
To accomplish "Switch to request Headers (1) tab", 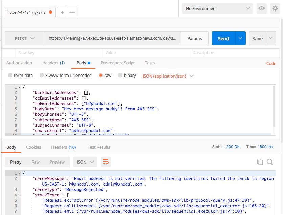I will click(x=53, y=63).
